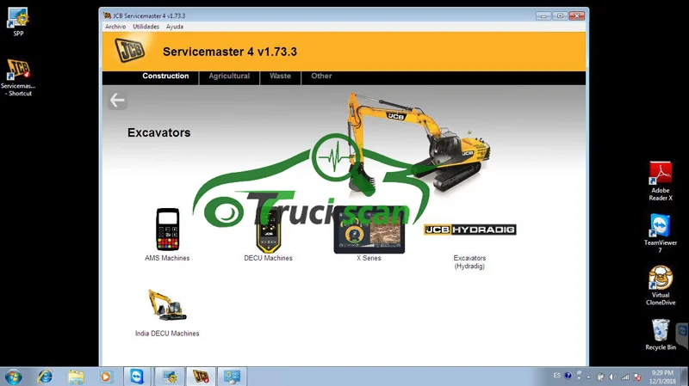Open Windows Media Player in taskbar
Screen dimensions: 689x386
coord(105,377)
